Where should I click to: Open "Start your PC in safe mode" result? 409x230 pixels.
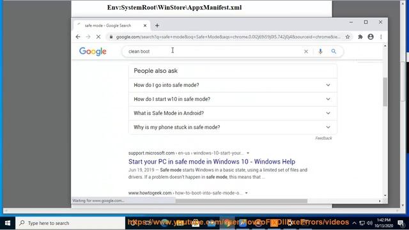[212, 162]
